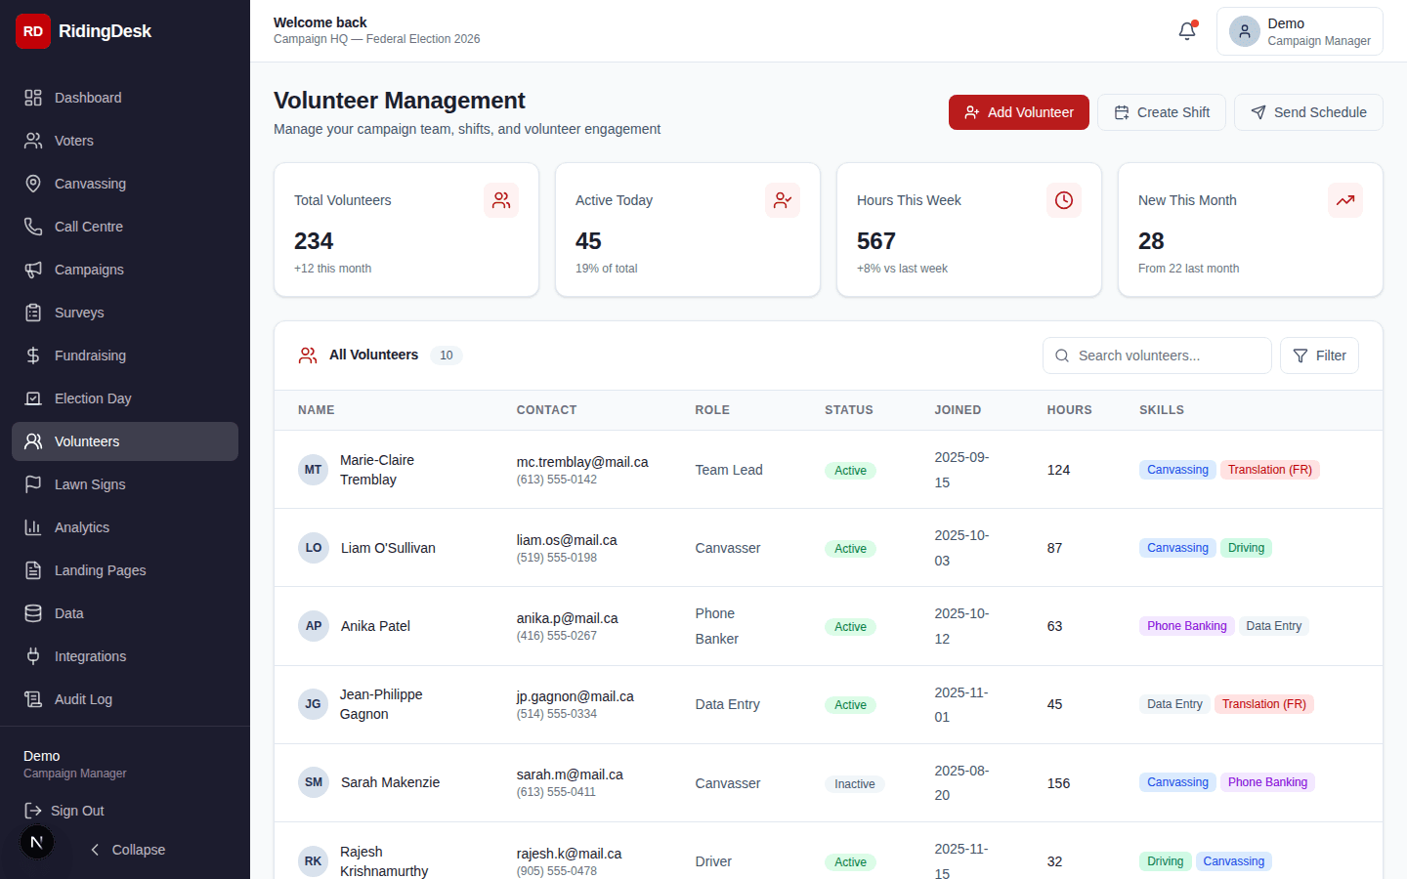Click the notifications bell icon
The image size is (1407, 879).
click(1185, 30)
